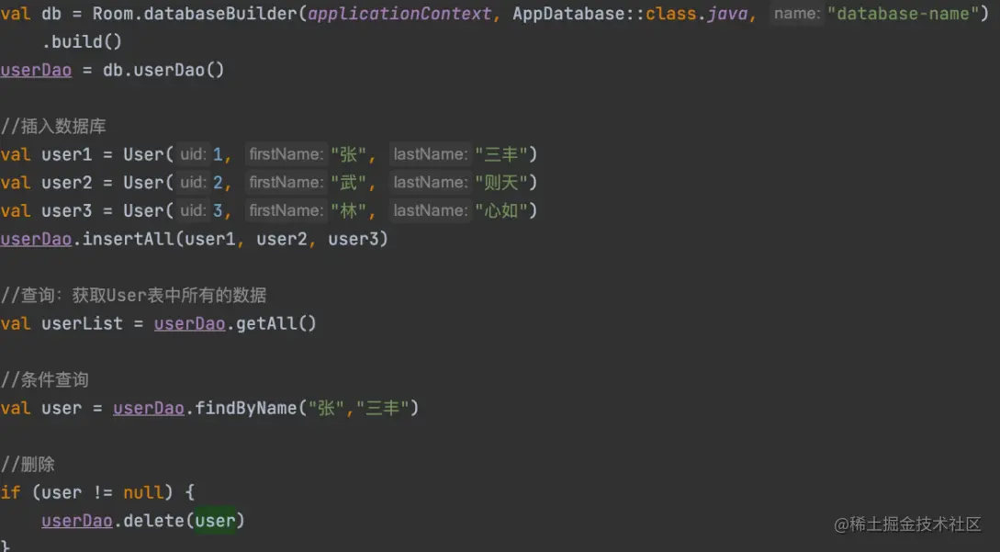
Task: Click the //删除 comment
Action: coord(28,464)
